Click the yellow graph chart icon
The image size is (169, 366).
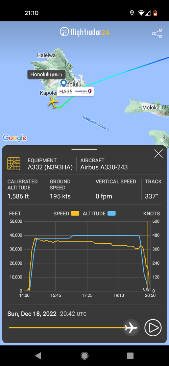14,163
